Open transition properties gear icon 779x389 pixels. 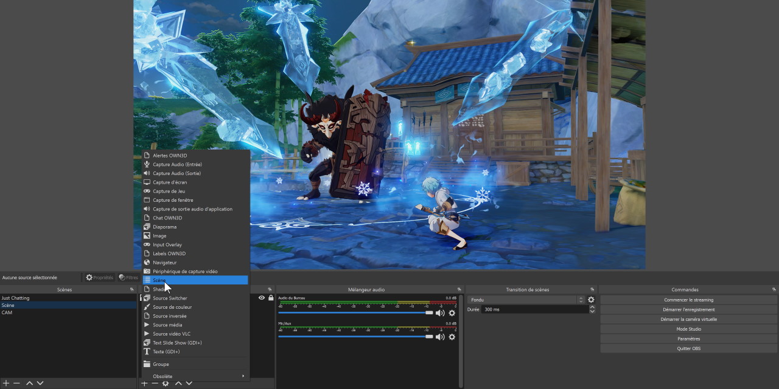[x=591, y=300]
